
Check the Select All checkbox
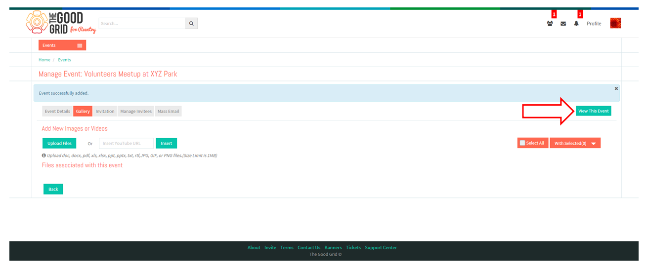click(x=522, y=143)
